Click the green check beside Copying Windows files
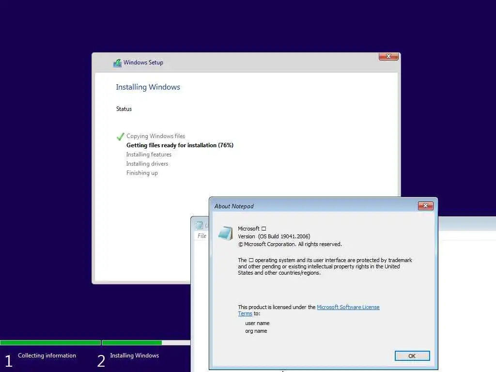 tap(120, 136)
